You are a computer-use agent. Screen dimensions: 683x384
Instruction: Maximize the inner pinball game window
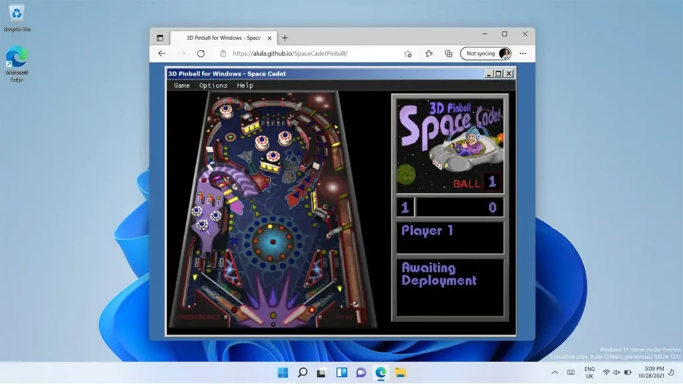(x=498, y=73)
